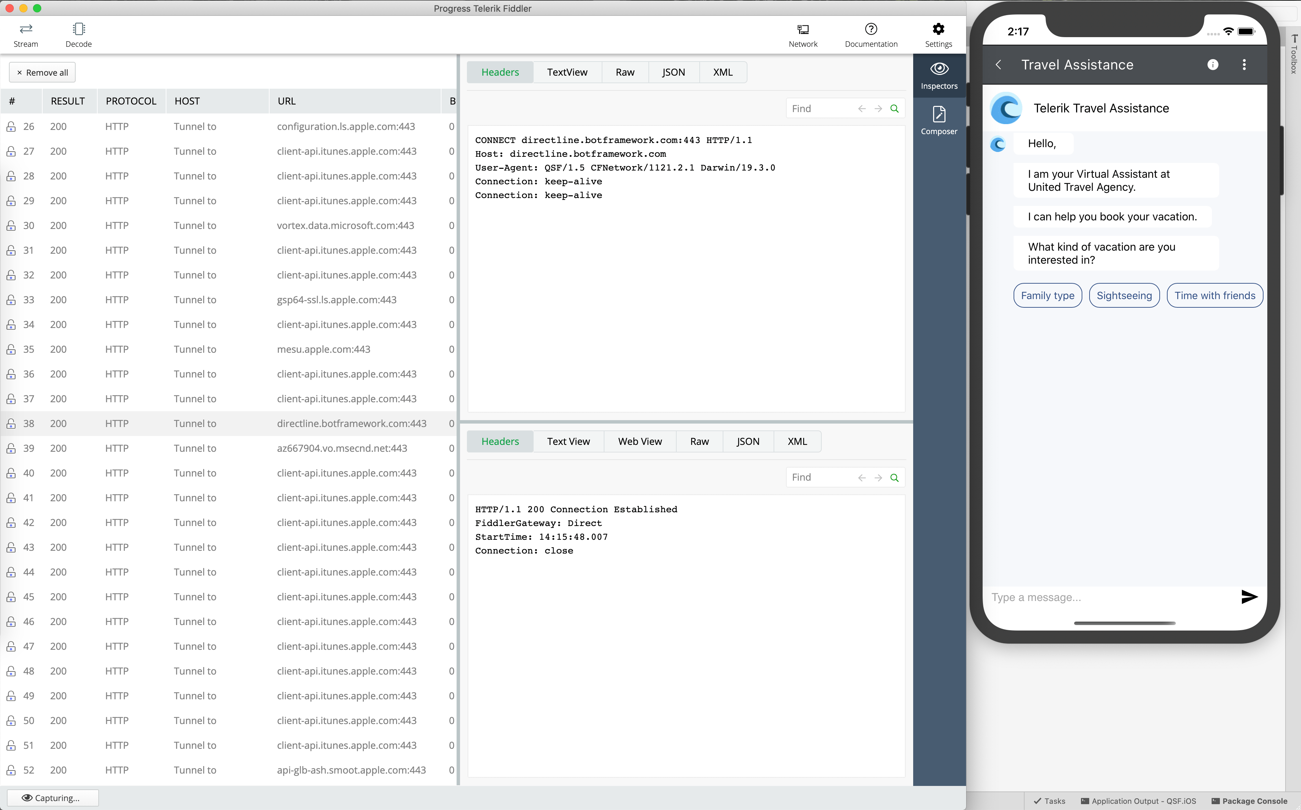Viewport: 1301px width, 810px height.
Task: Choose the Sightseeing suggestion
Action: (x=1124, y=296)
